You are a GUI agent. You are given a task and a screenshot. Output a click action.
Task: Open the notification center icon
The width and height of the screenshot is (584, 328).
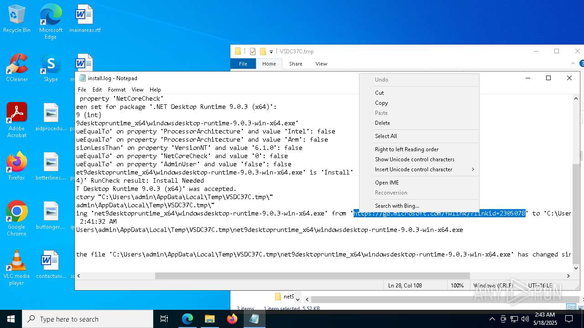coord(569,319)
